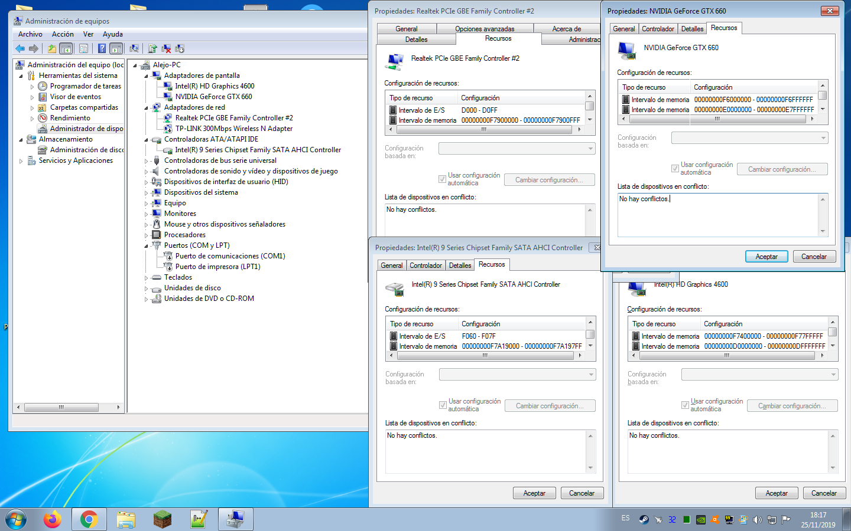Expand Controladoras de bus serie universal
This screenshot has height=531, width=851.
point(146,160)
